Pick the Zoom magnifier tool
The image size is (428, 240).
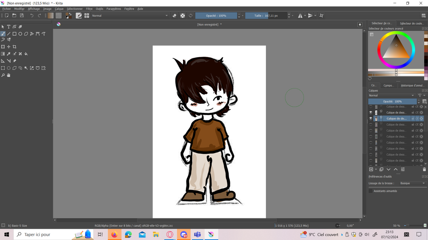3,75
